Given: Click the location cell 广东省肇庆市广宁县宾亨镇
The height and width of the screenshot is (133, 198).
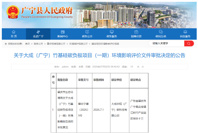Looking at the screenshot, I should click(x=138, y=110).
